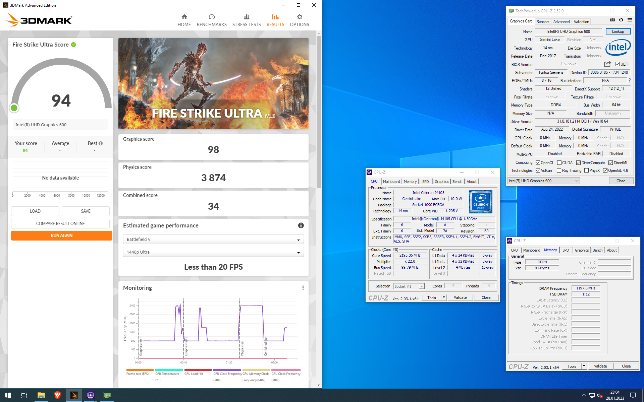Click the Frame rate orange legend swatch
The image size is (644, 402).
pos(140,370)
